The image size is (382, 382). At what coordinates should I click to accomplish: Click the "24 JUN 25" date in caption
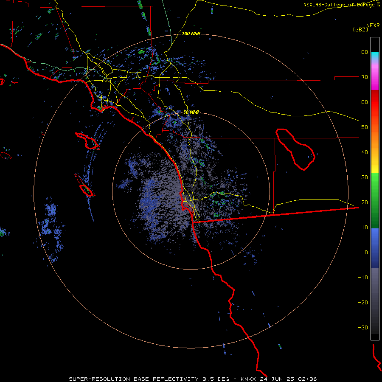coord(277,379)
